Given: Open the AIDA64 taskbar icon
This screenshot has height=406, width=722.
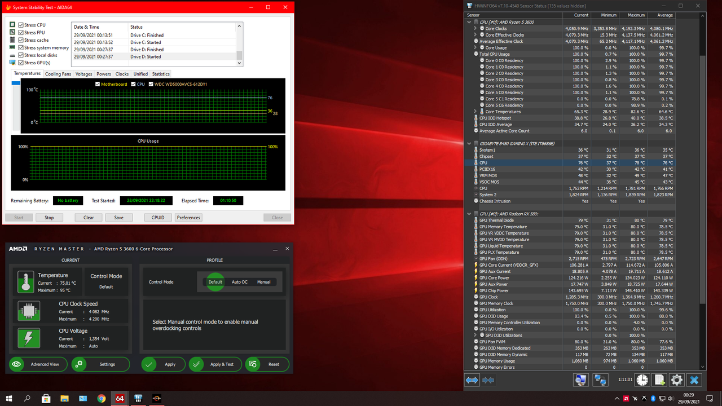Looking at the screenshot, I should click(119, 398).
